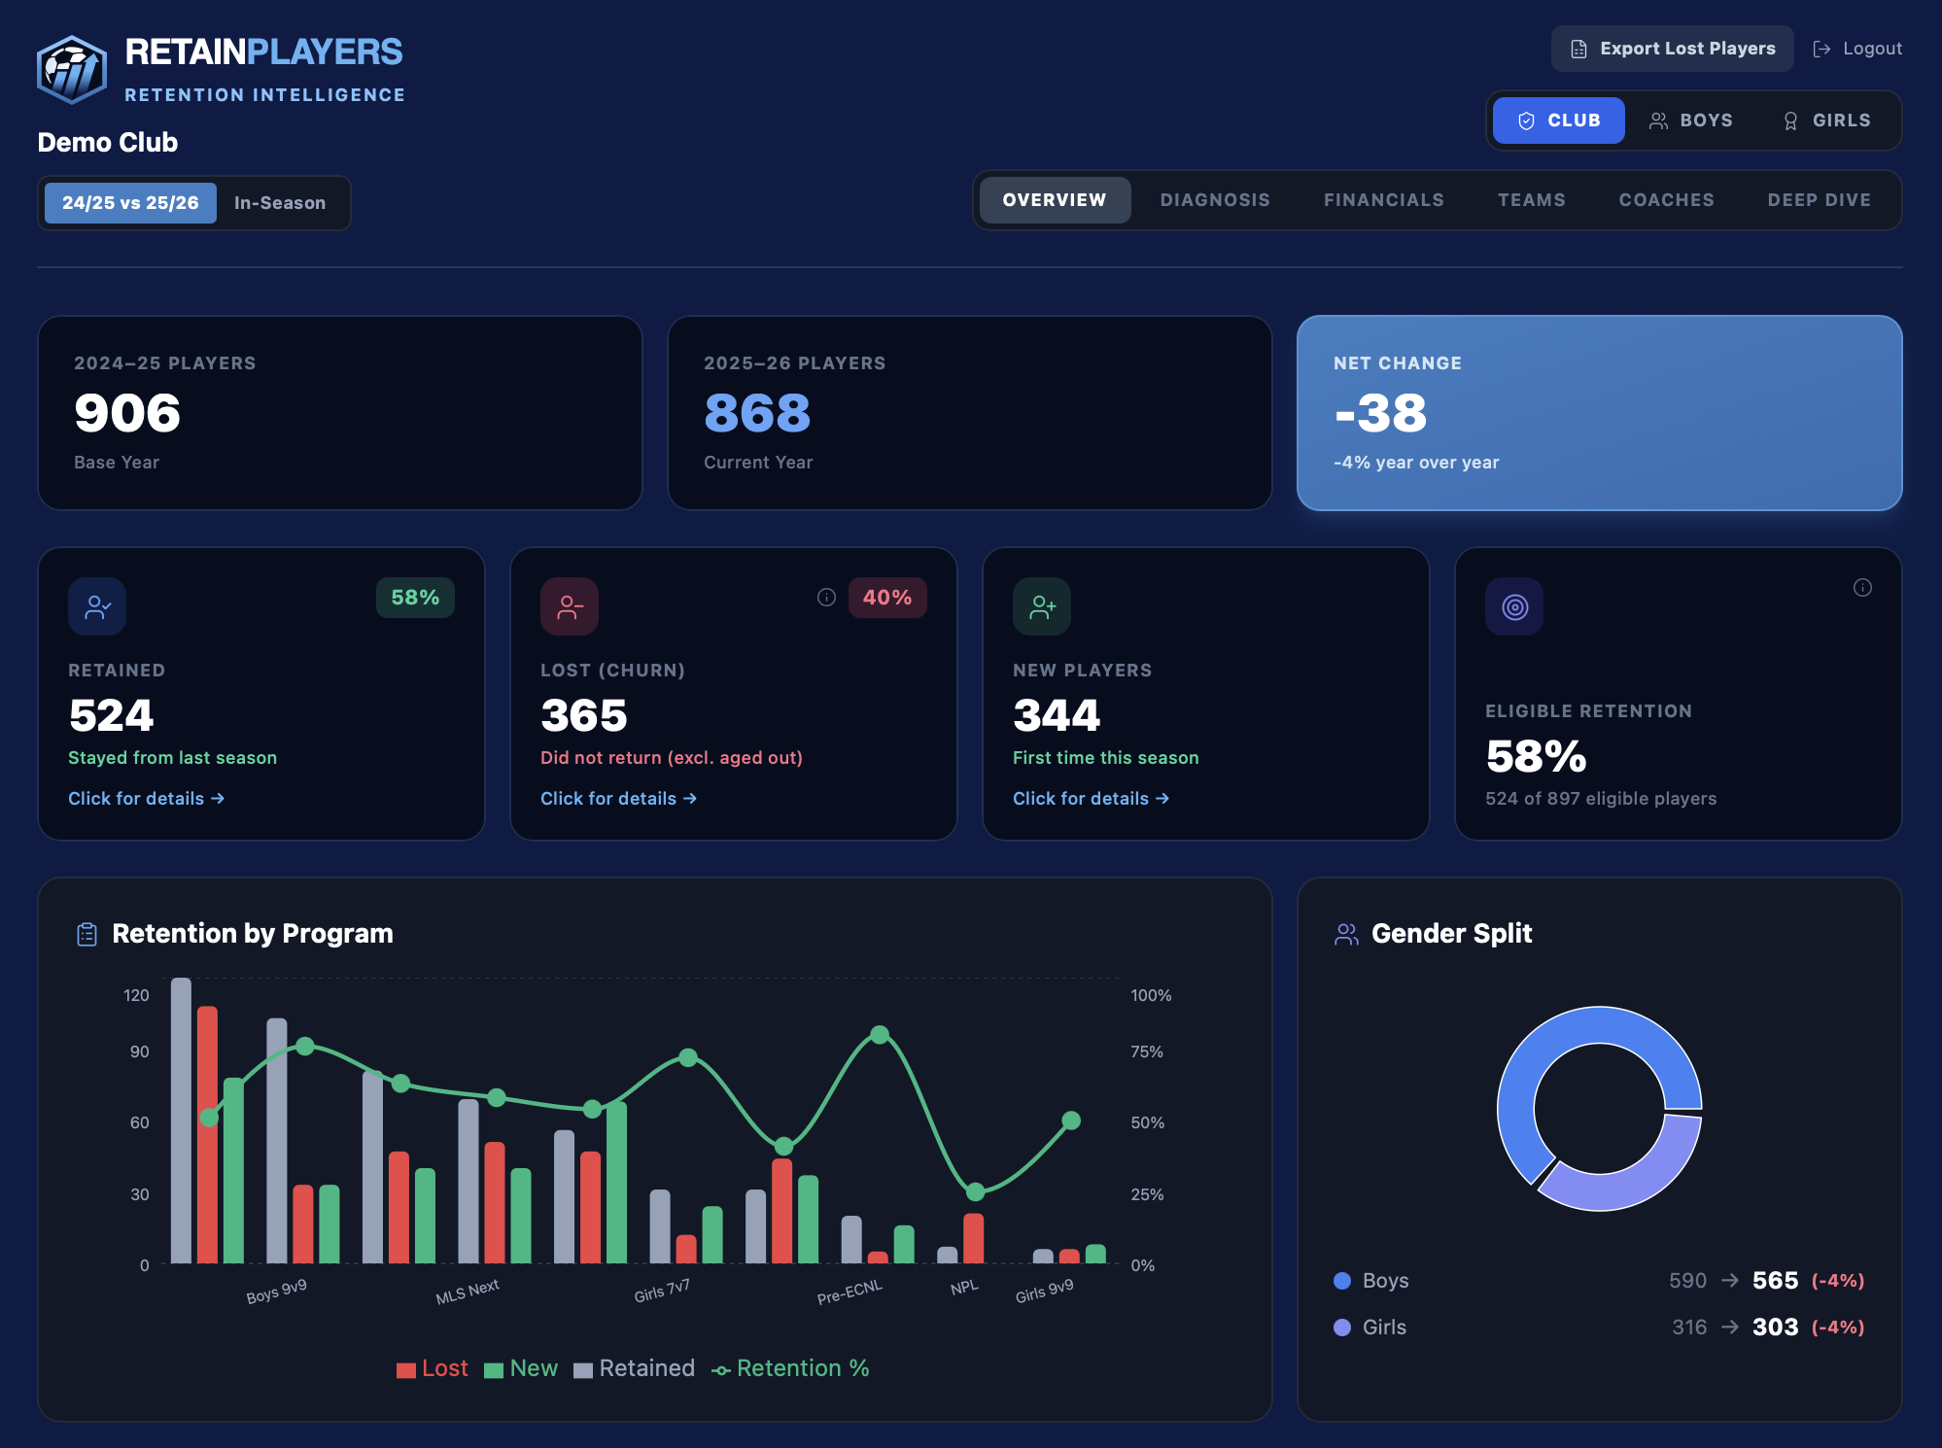Screen dimensions: 1942x1448
Task: Click the retained players person-check icon
Action: [x=97, y=607]
